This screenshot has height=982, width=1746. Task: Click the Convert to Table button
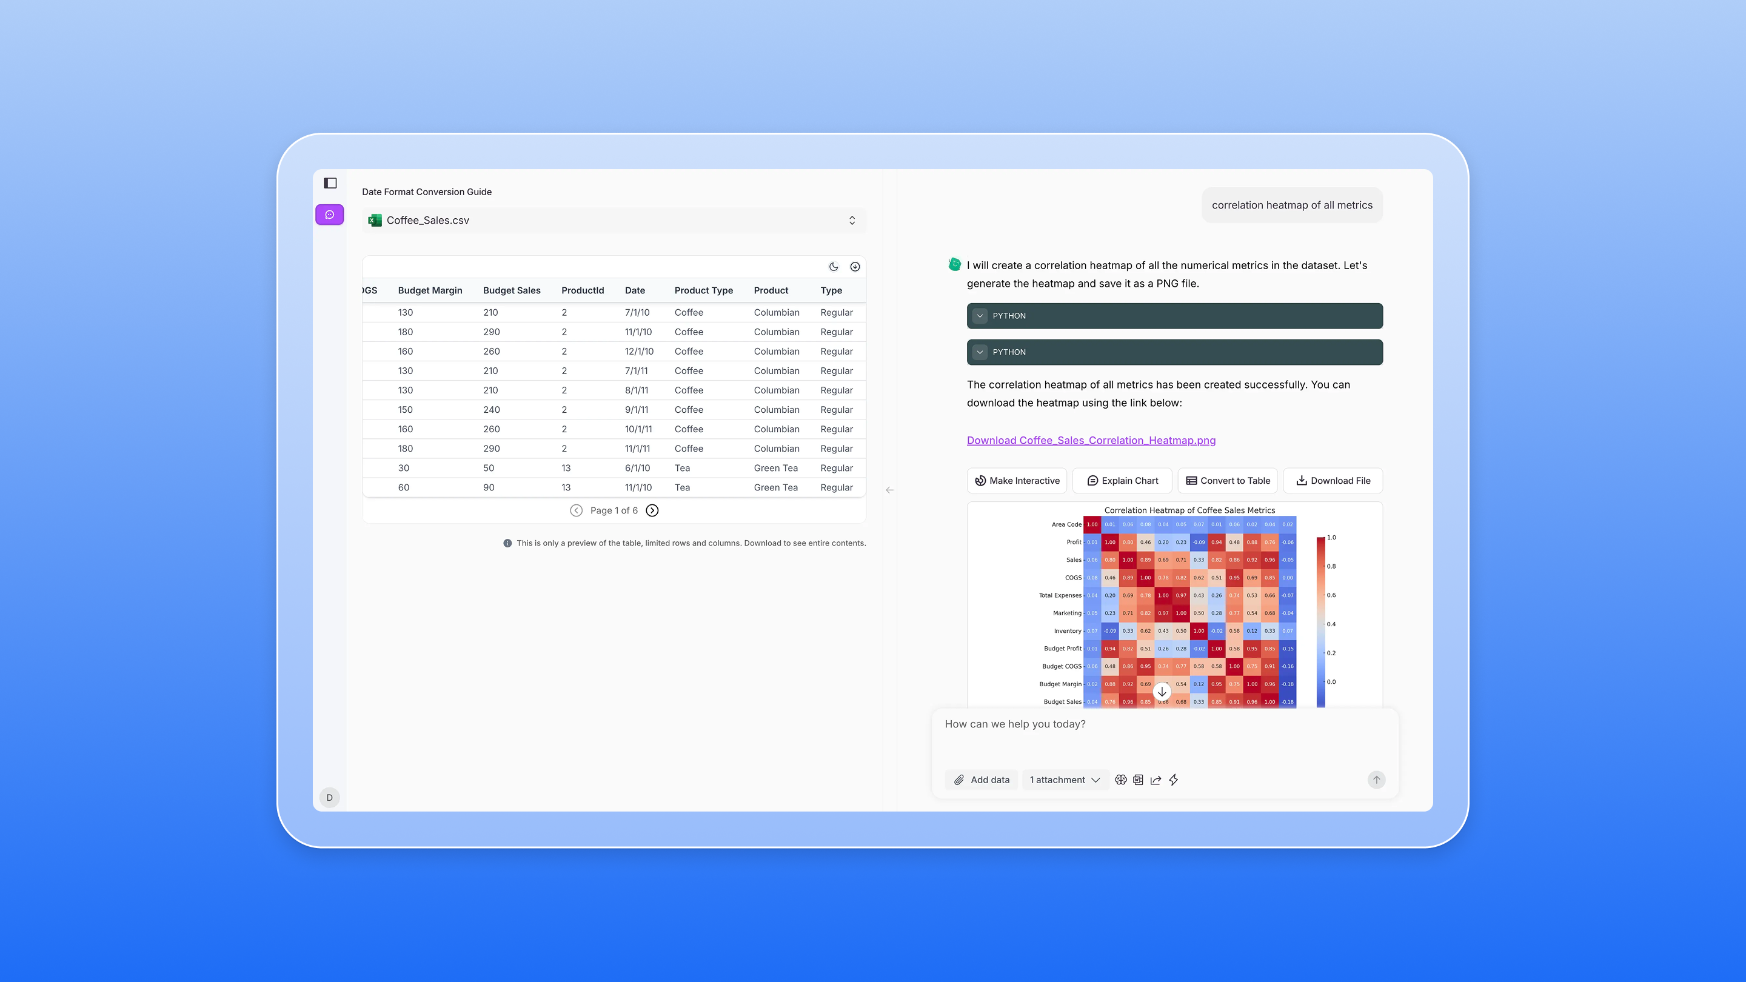(x=1228, y=481)
